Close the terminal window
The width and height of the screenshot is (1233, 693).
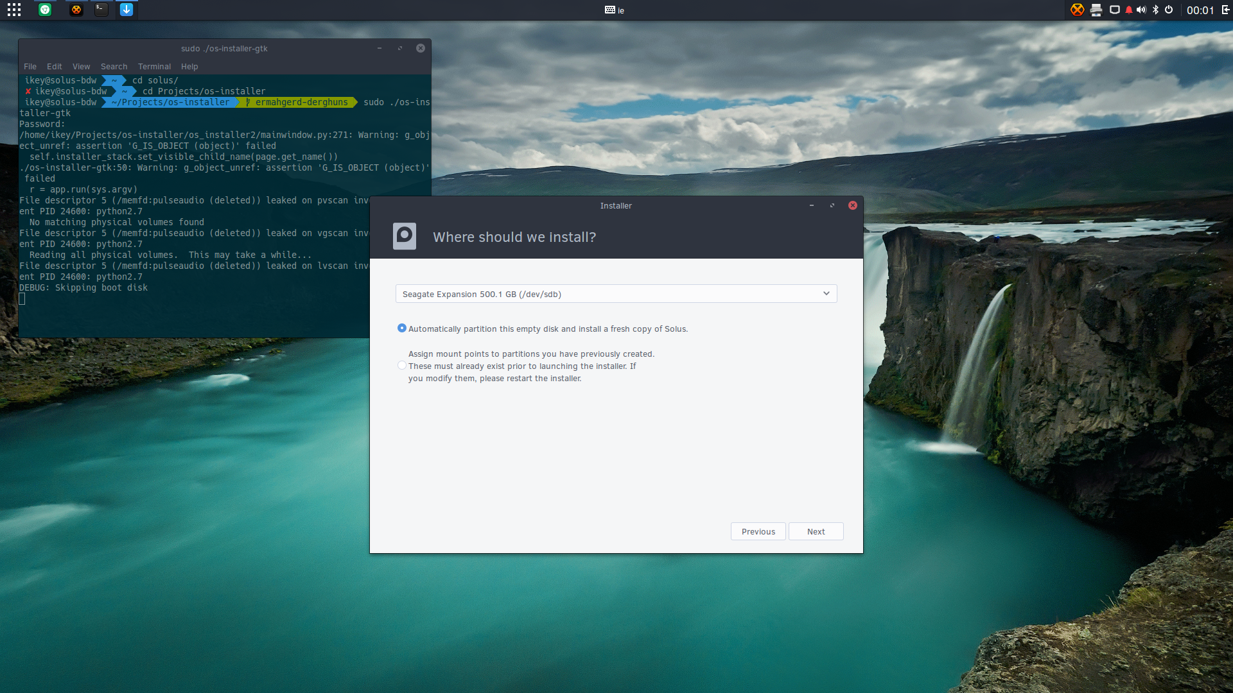421,48
